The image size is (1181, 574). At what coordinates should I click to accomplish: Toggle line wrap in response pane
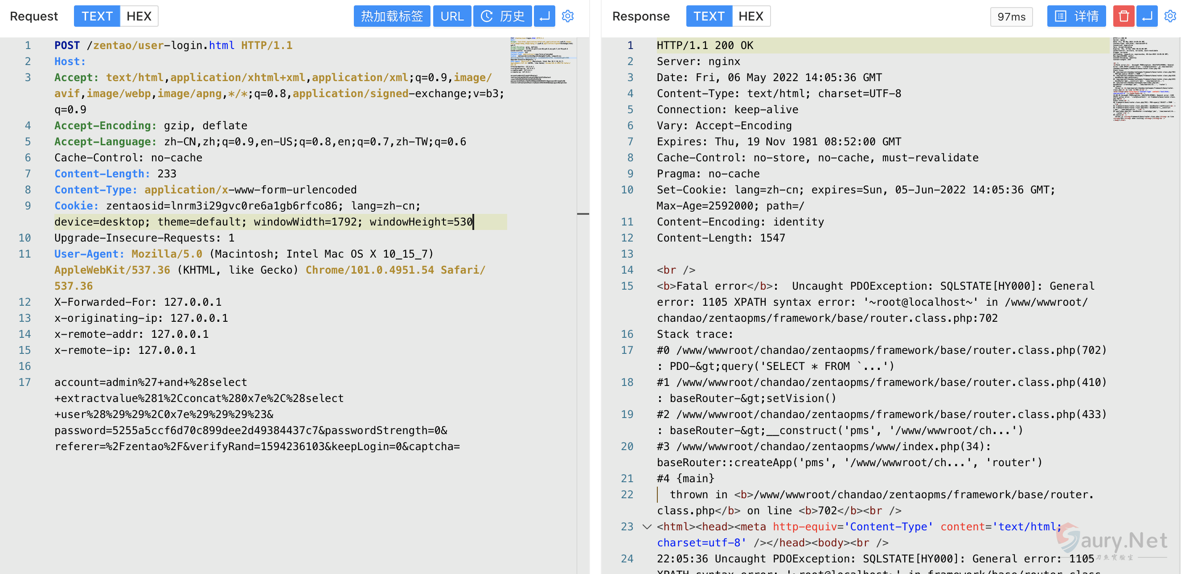1147,16
